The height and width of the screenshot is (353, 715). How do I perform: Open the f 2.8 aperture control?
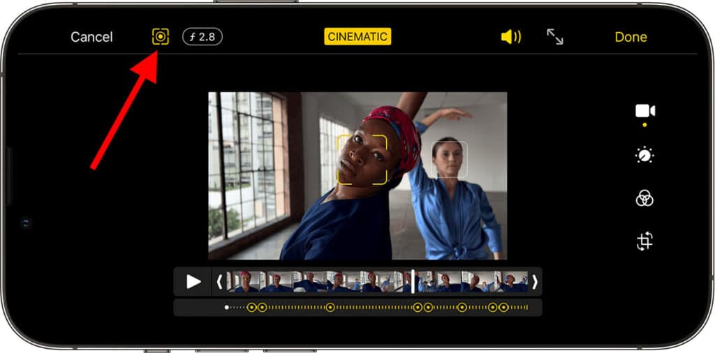tap(202, 36)
